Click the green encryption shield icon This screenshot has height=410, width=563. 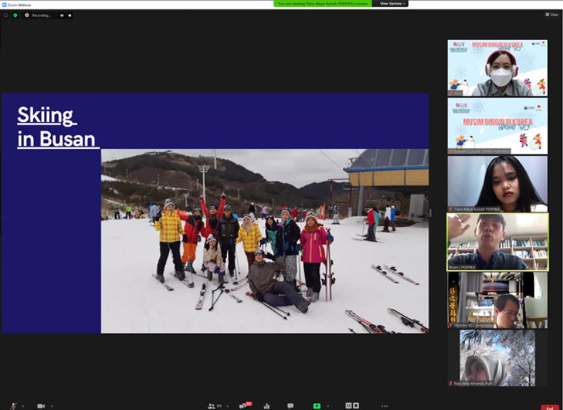pyautogui.click(x=15, y=15)
